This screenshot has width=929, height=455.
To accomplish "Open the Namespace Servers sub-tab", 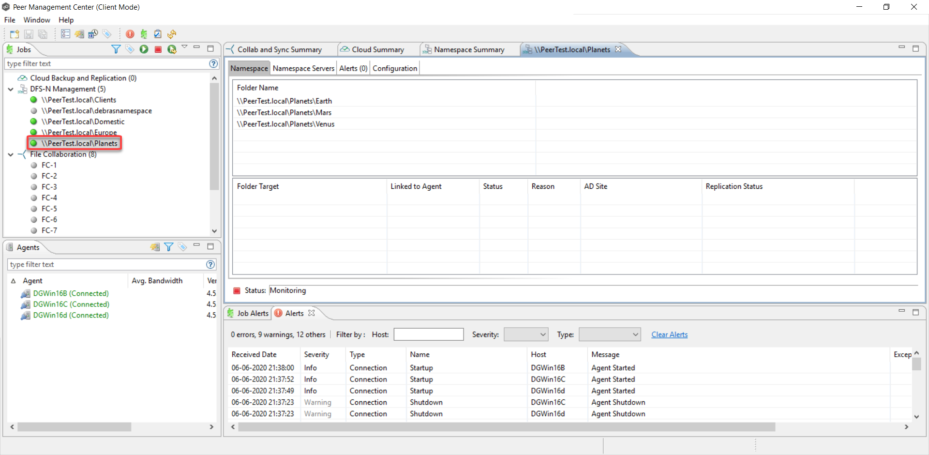I will click(303, 68).
